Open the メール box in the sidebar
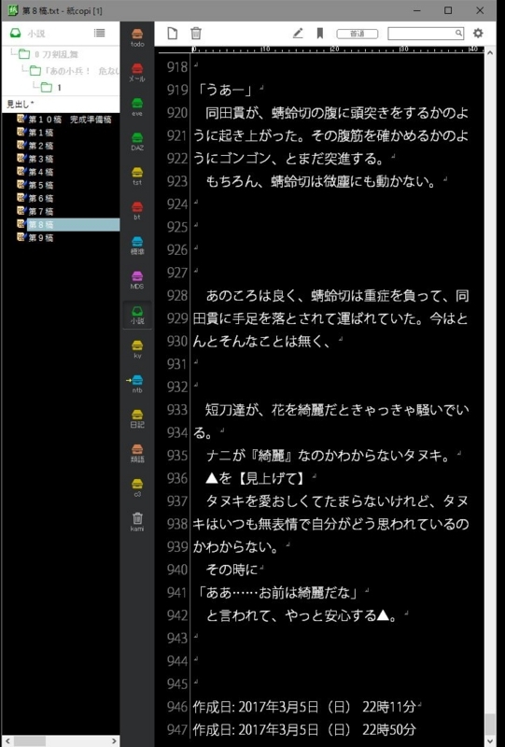 tap(137, 73)
